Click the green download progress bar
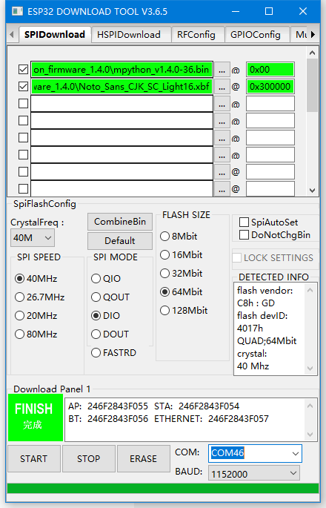Screen dimensions: 326x508 [163, 488]
